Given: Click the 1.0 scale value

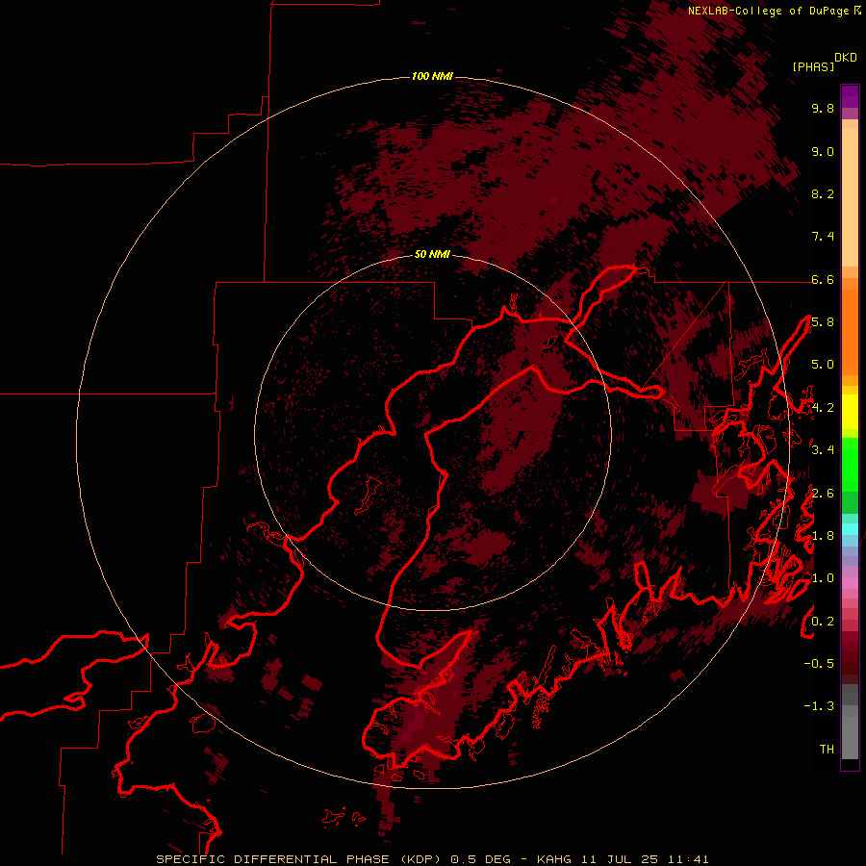Looking at the screenshot, I should pyautogui.click(x=823, y=578).
